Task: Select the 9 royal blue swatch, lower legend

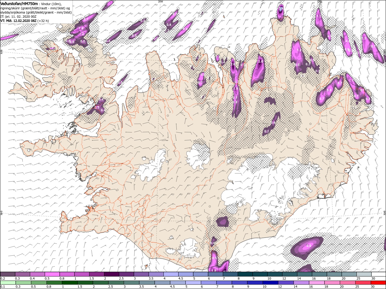Action: click(x=255, y=283)
